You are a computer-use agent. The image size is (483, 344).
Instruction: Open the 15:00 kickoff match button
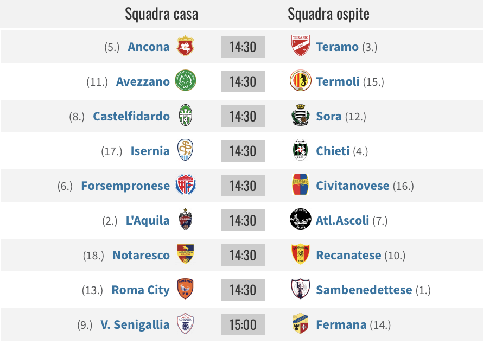pos(243,324)
